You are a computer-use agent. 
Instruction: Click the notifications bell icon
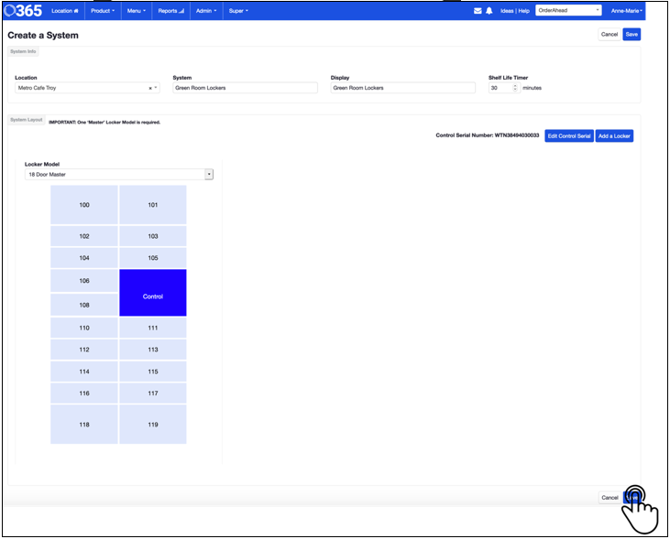point(489,11)
